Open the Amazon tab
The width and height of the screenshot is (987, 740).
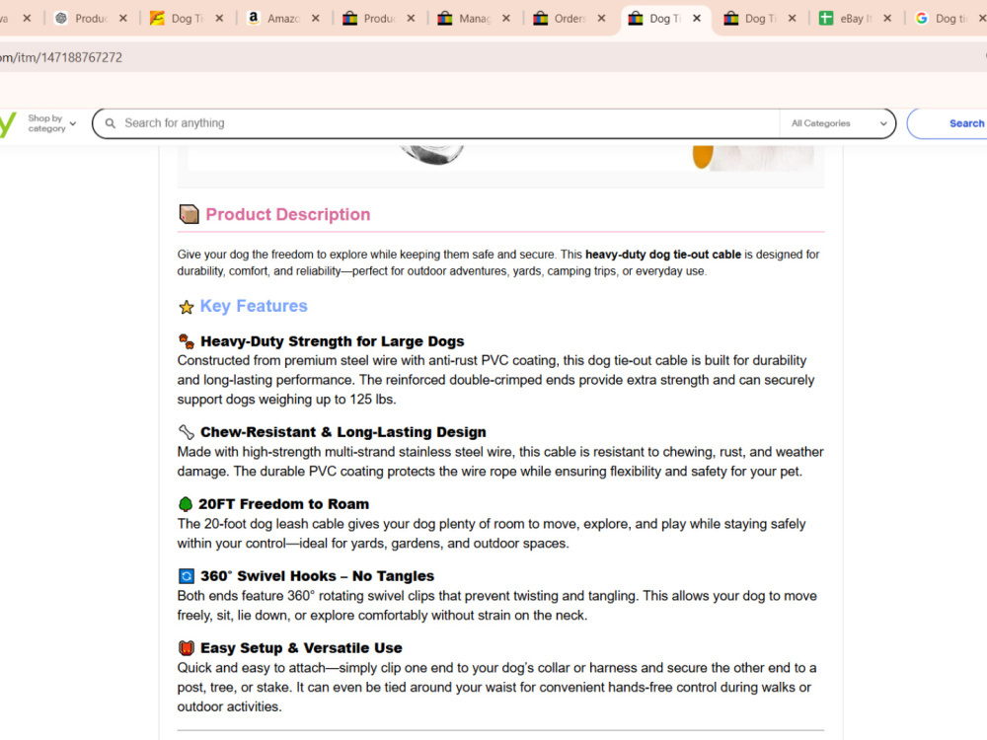click(282, 19)
